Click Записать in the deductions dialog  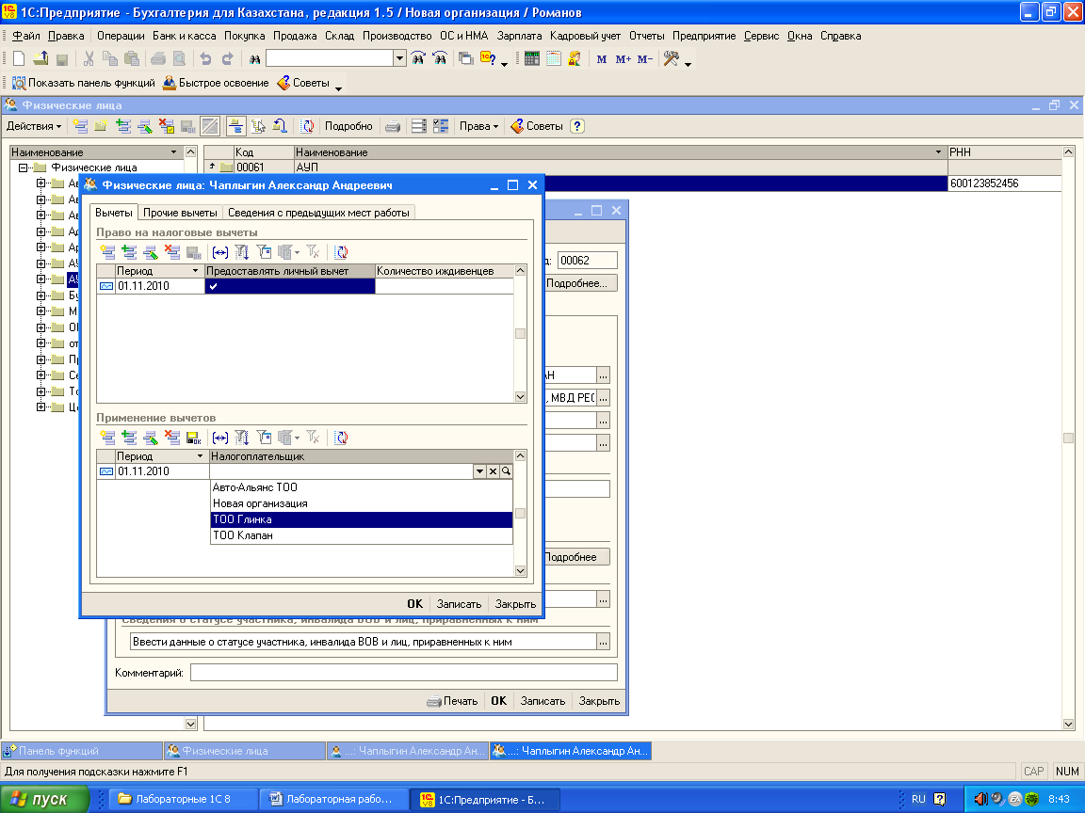(x=459, y=604)
